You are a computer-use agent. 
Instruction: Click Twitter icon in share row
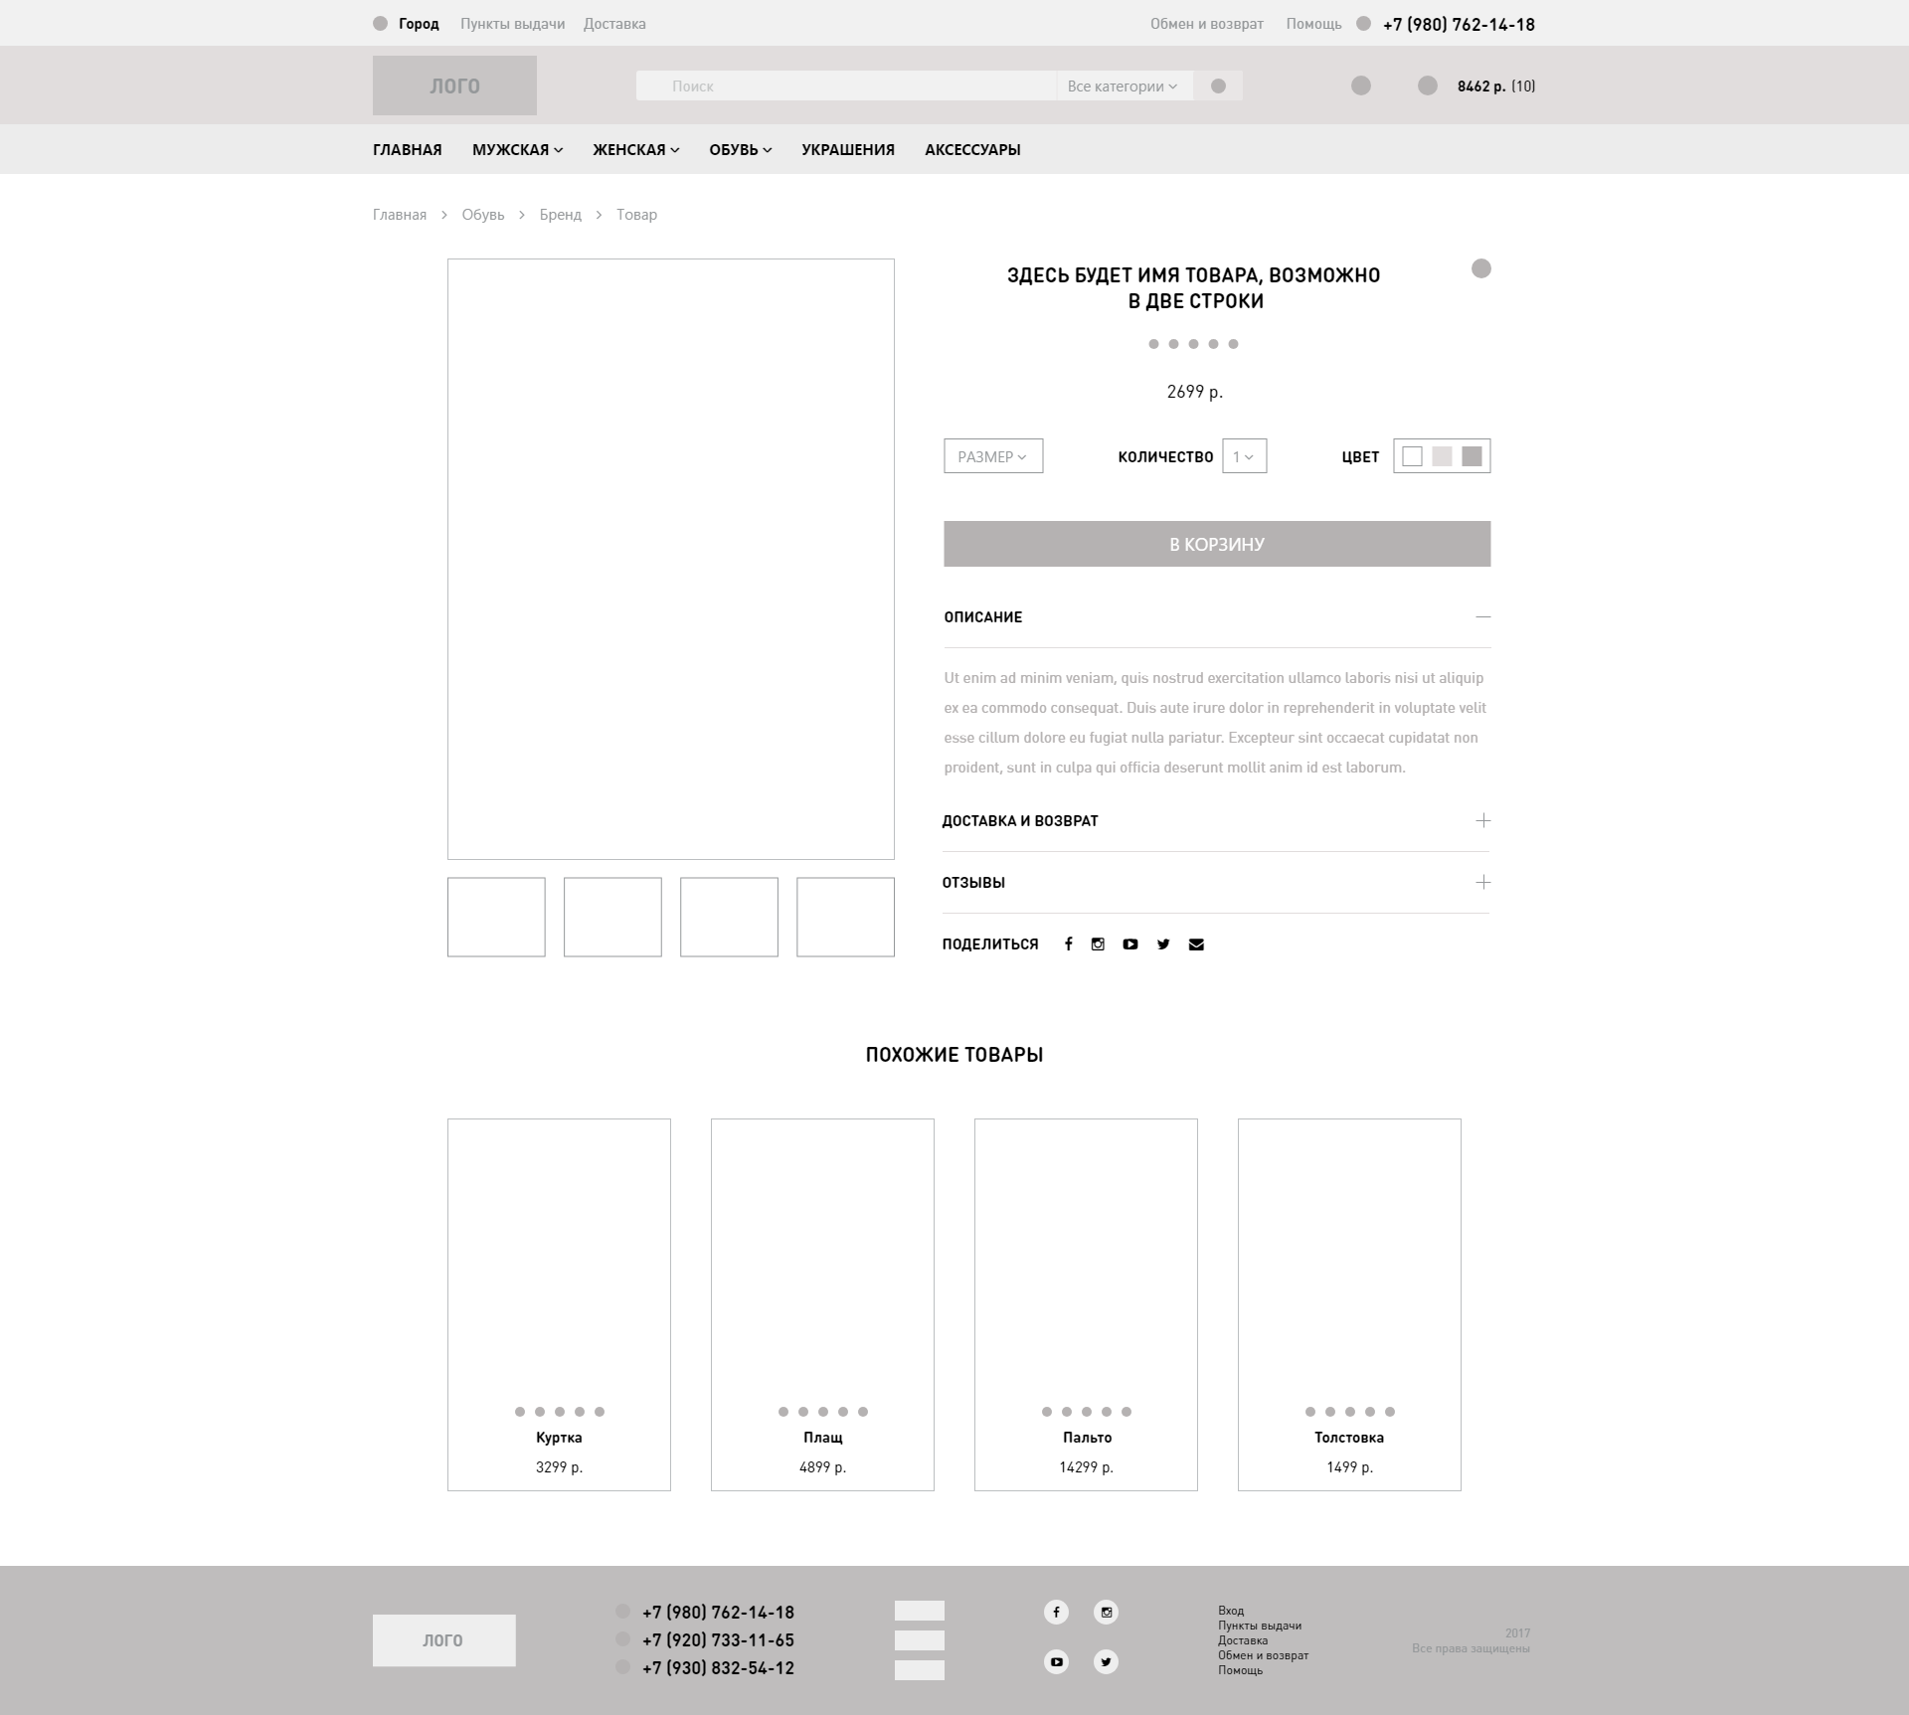point(1163,944)
